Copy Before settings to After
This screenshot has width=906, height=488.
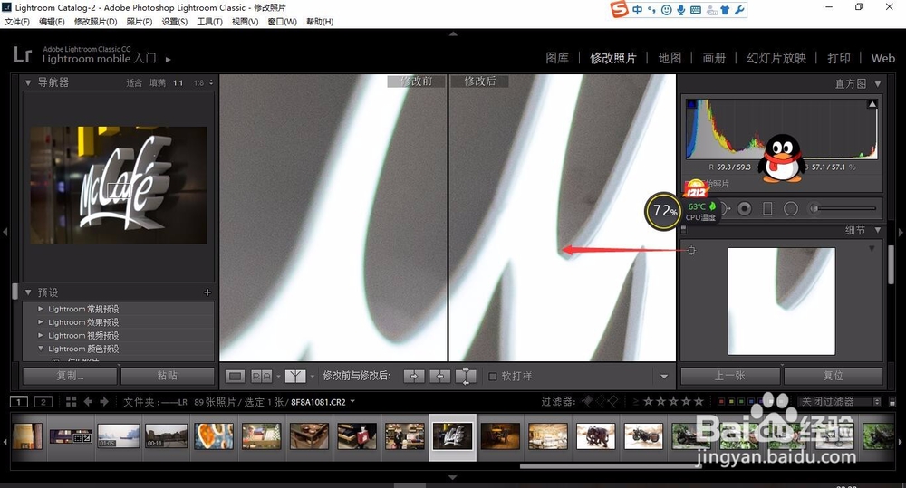click(414, 377)
